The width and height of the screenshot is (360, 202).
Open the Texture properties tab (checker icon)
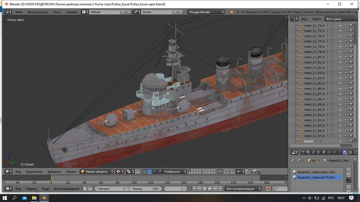pyautogui.click(x=350, y=152)
